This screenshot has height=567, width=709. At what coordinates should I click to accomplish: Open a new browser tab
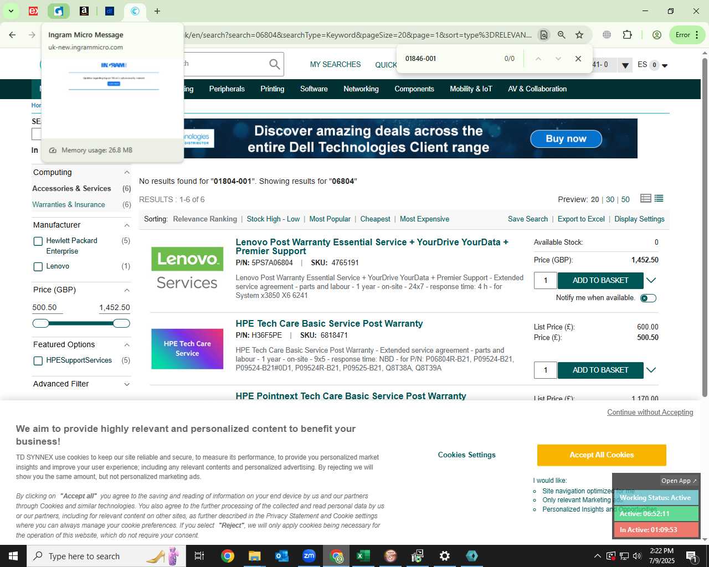(x=157, y=11)
